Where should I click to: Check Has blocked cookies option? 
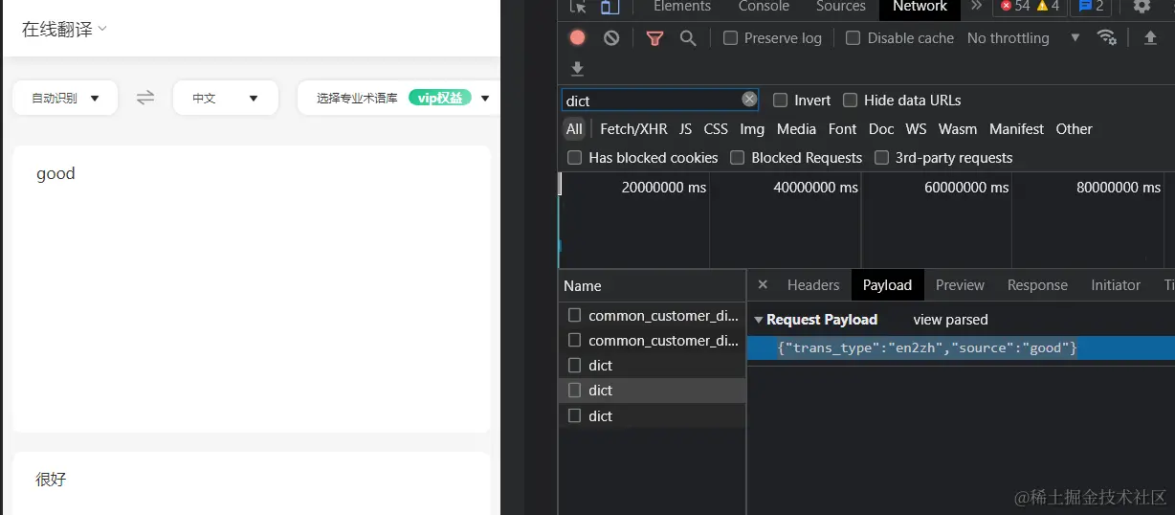(x=575, y=158)
